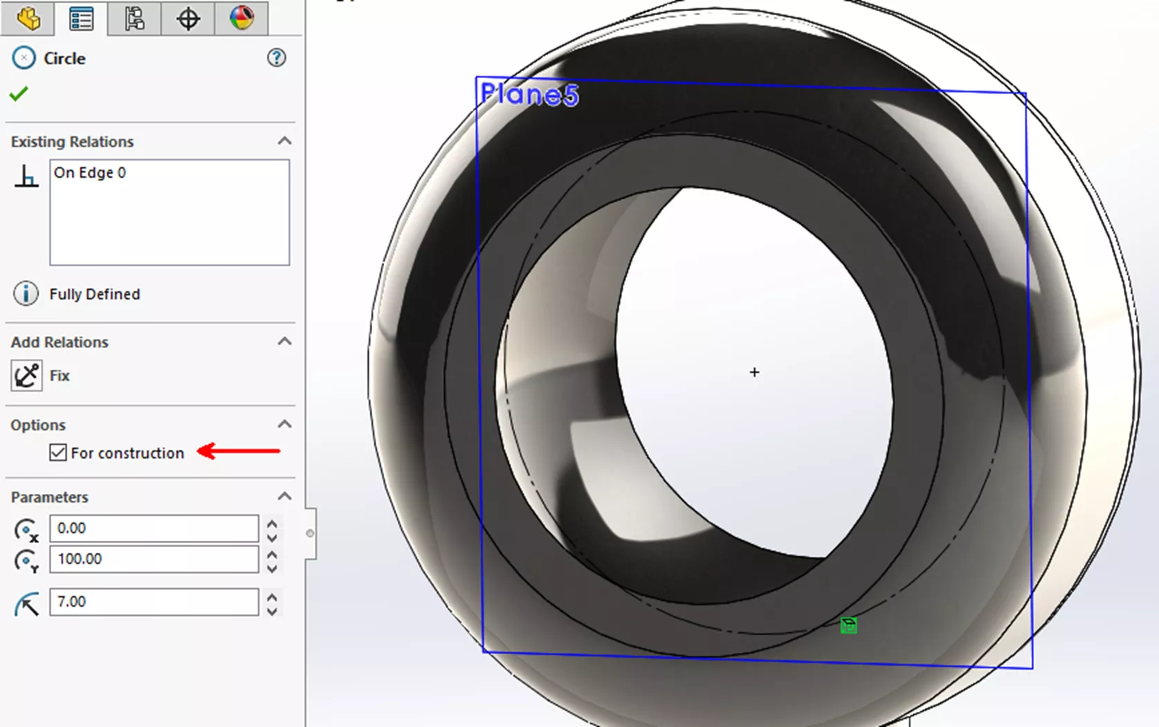Collapse the Parameters section
The image size is (1159, 727).
[x=284, y=495]
